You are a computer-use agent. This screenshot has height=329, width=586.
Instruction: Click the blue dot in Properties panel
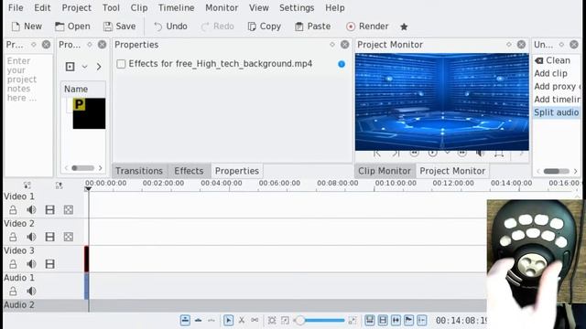click(x=342, y=64)
